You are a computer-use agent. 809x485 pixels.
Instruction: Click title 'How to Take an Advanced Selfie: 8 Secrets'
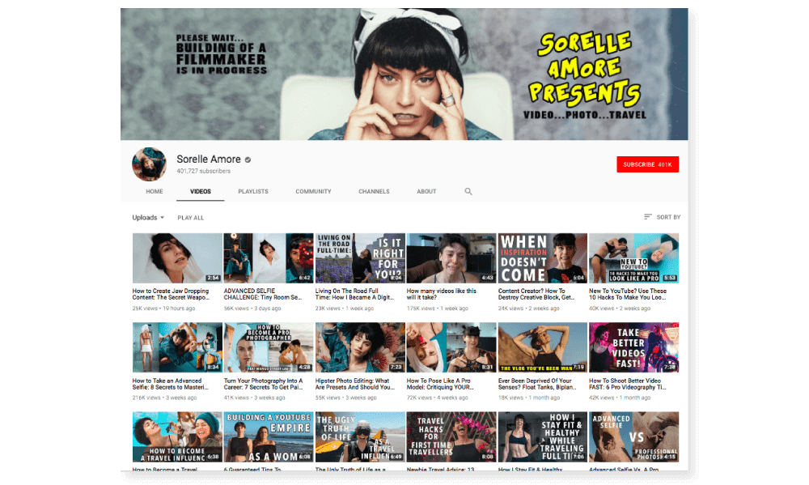[x=170, y=384]
